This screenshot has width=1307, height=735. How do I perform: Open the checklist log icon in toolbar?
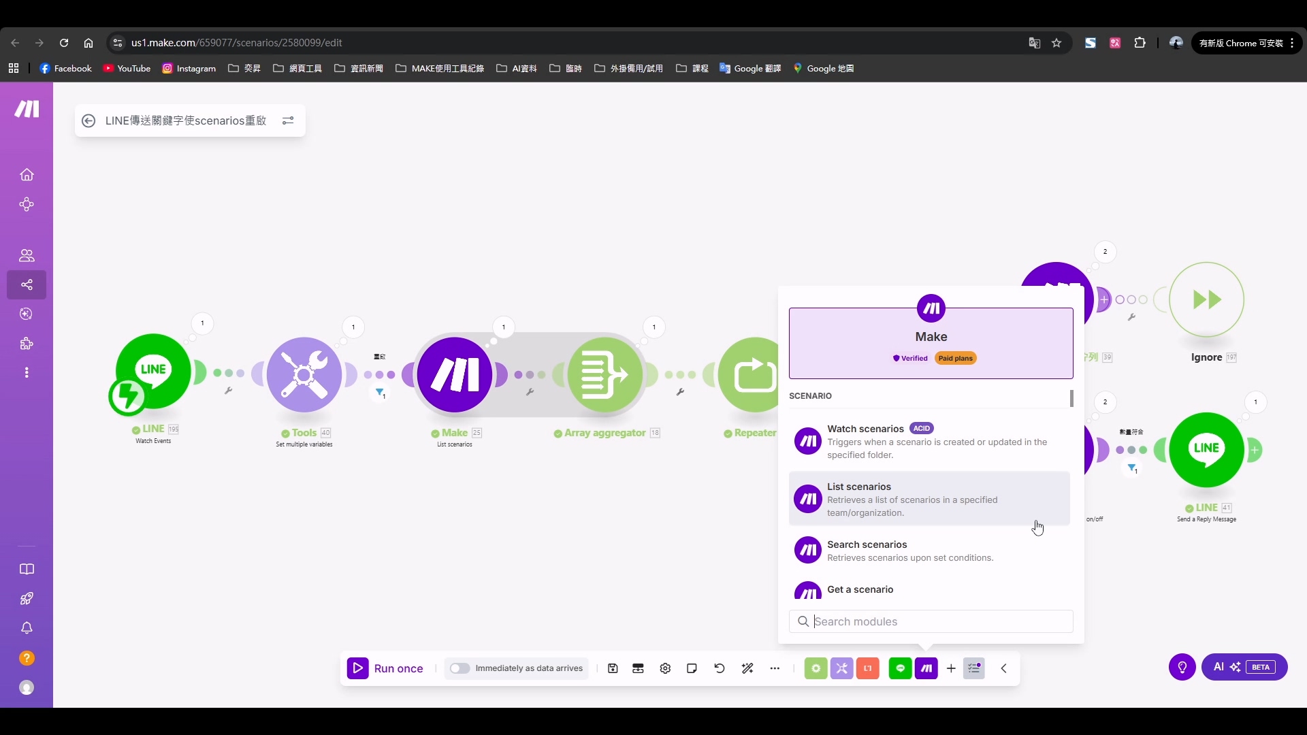(x=974, y=668)
